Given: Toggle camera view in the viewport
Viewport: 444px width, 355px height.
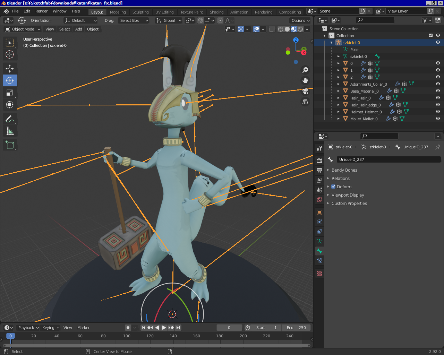Looking at the screenshot, I should (x=305, y=91).
